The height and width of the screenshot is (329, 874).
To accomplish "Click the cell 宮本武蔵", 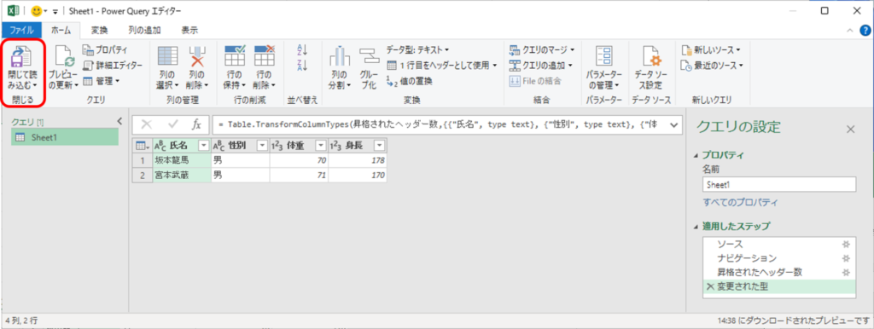I will click(183, 176).
